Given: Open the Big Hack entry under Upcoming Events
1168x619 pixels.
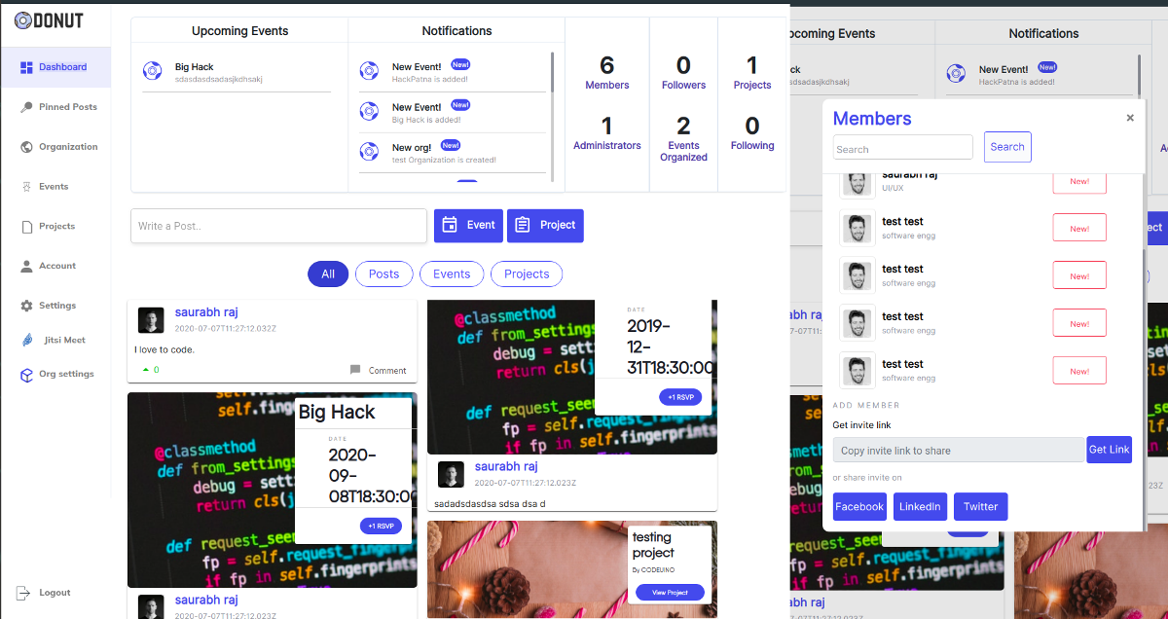Looking at the screenshot, I should [238, 72].
